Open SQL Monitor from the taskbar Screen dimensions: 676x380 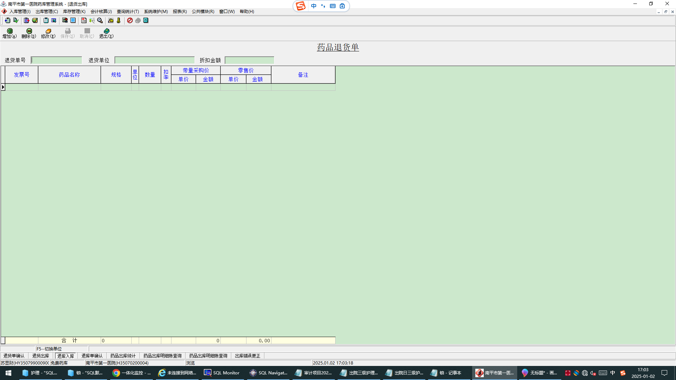point(222,373)
